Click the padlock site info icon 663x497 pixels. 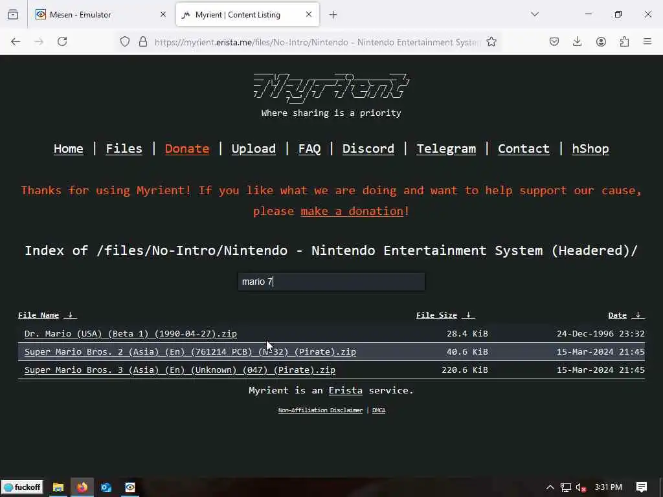pyautogui.click(x=143, y=41)
